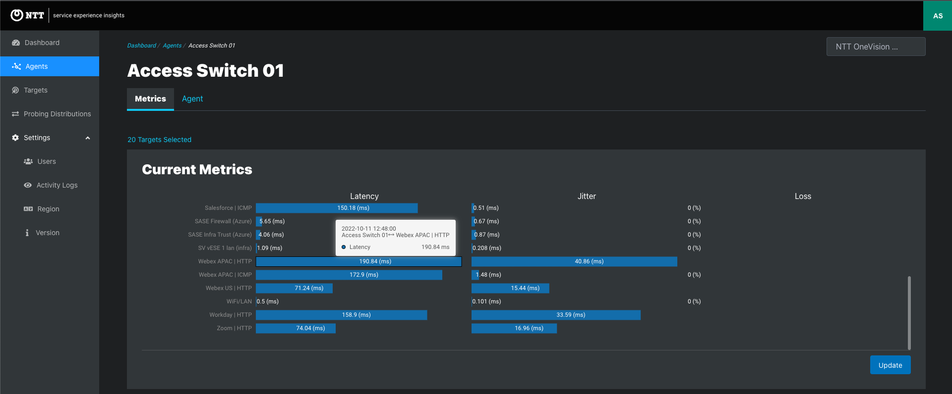Screen dimensions: 952x394
Task: Open the NTT OneVision dropdown
Action: click(x=876, y=47)
